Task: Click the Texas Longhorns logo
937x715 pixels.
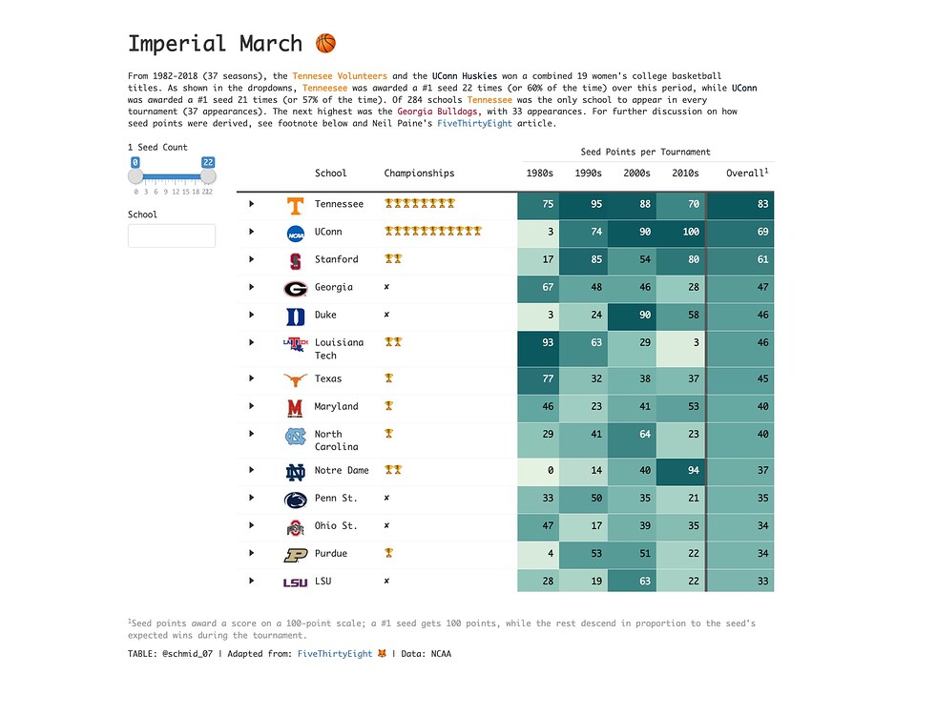Action: point(294,378)
